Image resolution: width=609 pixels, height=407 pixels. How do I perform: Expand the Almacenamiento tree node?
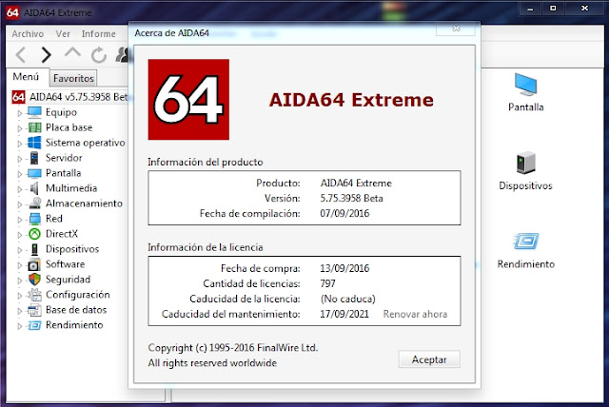point(19,204)
